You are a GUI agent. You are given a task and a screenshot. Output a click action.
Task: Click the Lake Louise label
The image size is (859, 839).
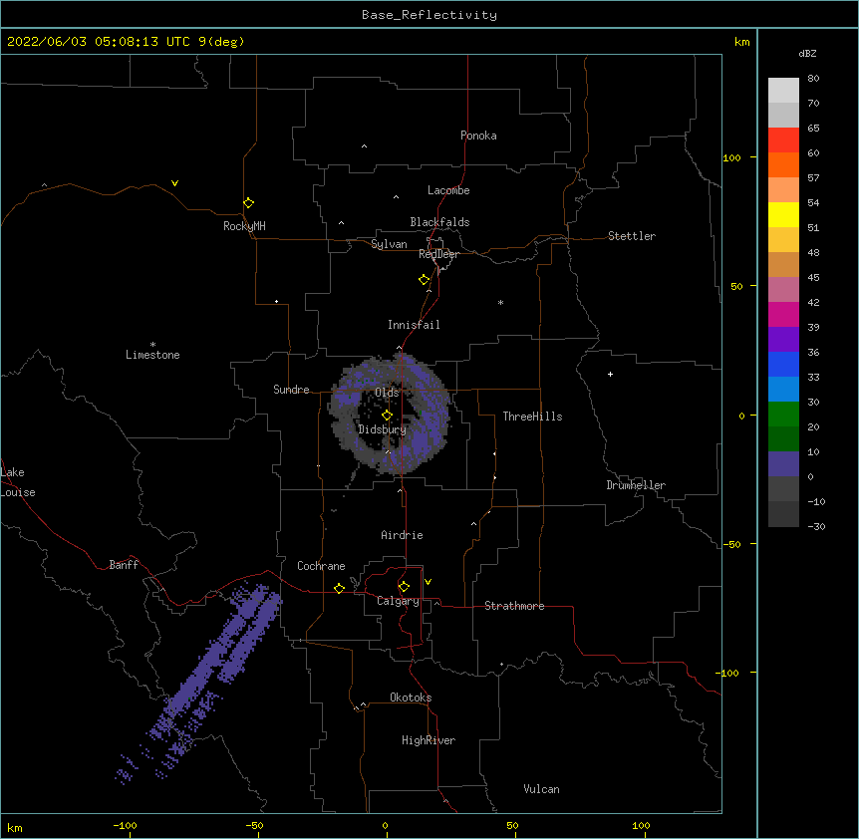[16, 482]
